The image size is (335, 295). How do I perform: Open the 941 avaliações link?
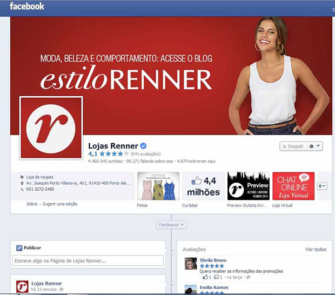coord(146,154)
